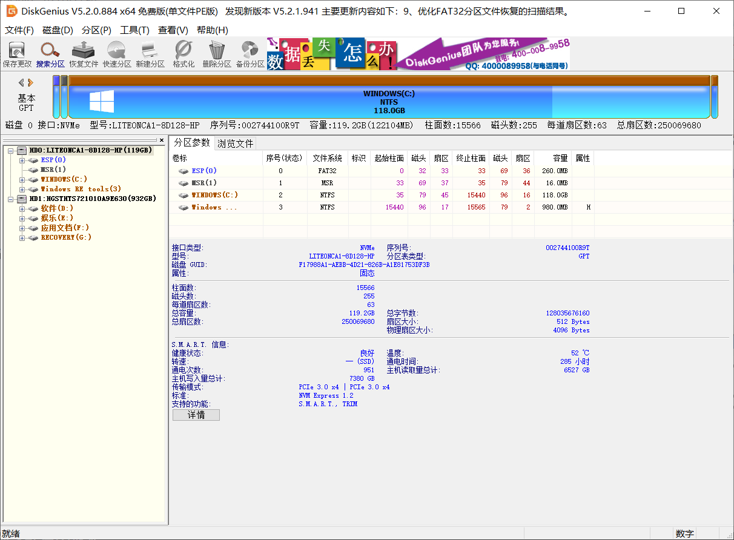Screen dimensions: 734x540
Task: Expand the RECOVERY(G:) tree node
Action: tap(22, 237)
